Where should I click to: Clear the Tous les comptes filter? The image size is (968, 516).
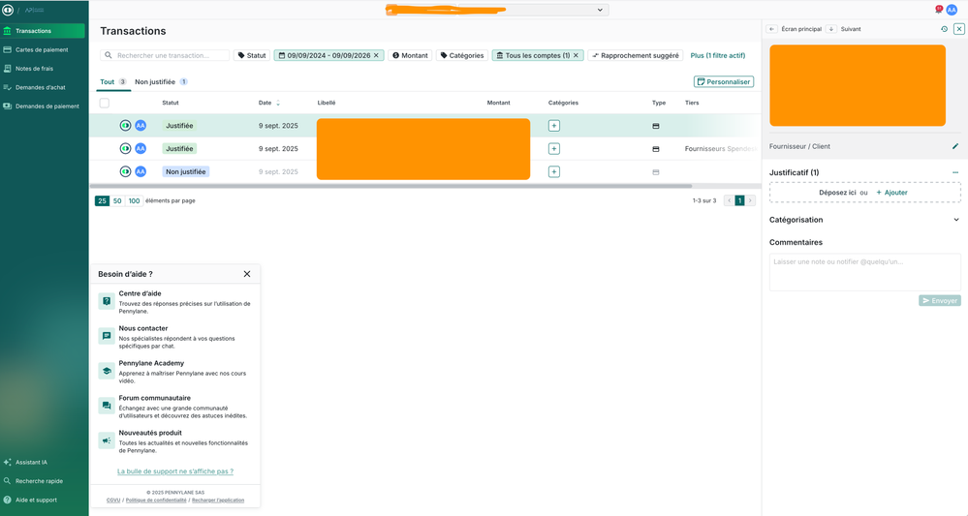pyautogui.click(x=576, y=55)
